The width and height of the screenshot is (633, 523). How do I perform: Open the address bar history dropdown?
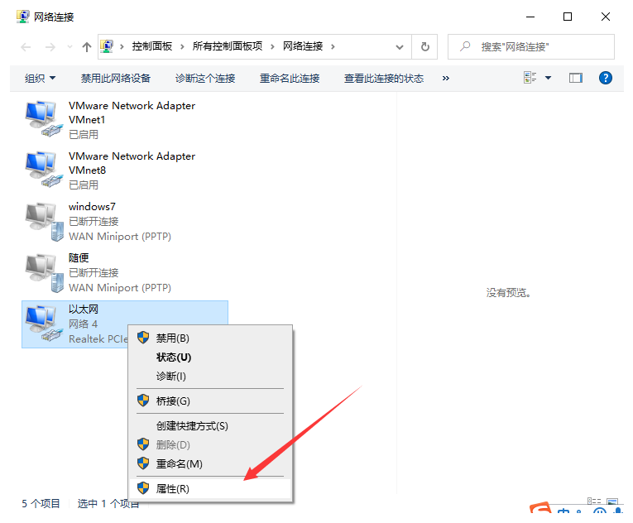pos(400,47)
